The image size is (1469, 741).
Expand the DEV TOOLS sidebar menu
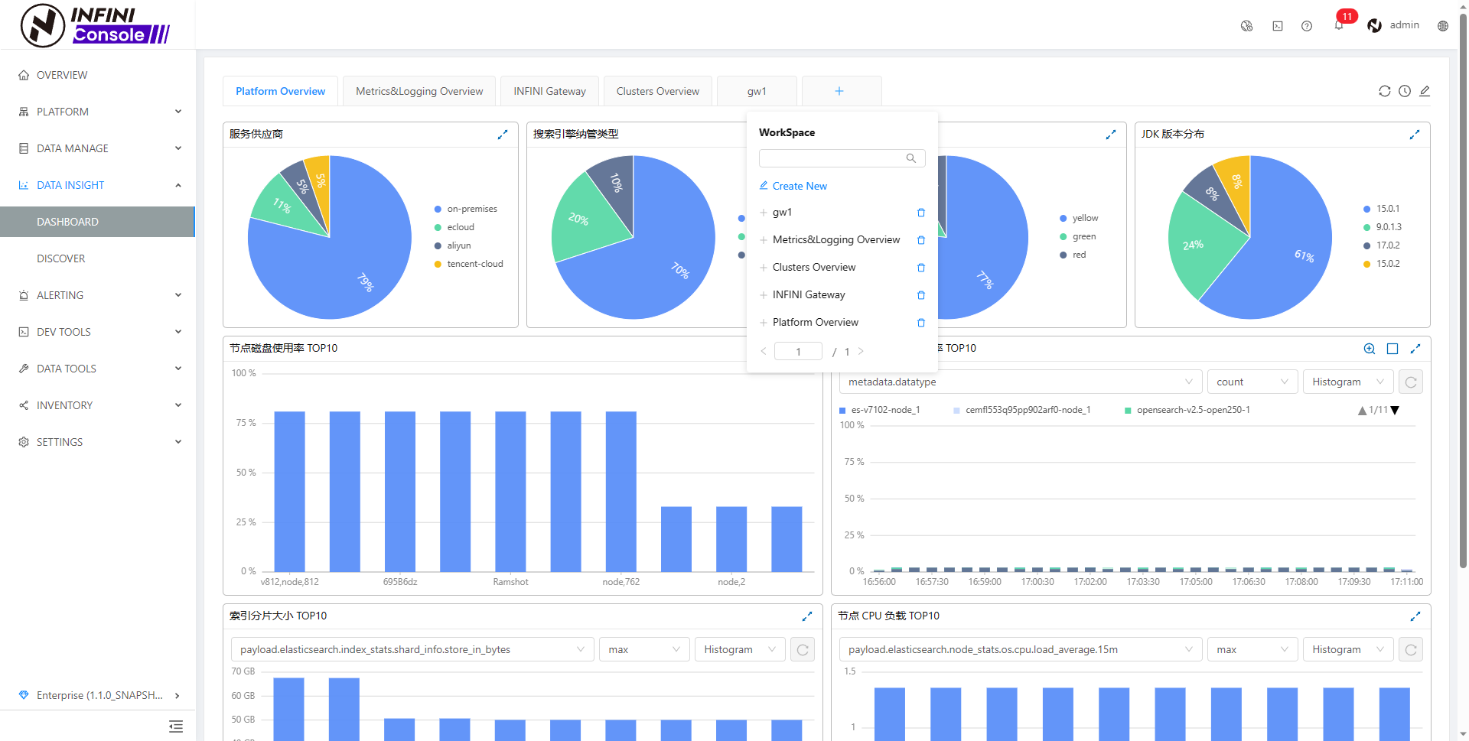[98, 332]
